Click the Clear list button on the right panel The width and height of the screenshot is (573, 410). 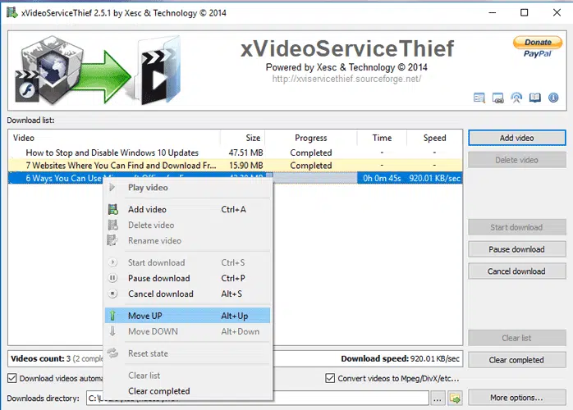(516, 338)
